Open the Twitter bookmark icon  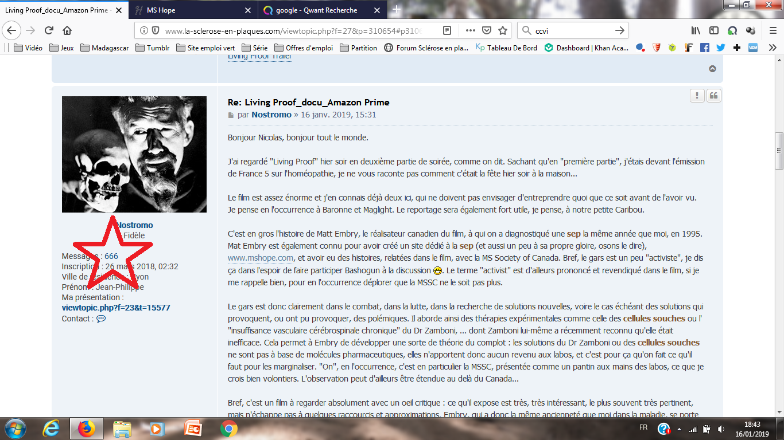tap(721, 48)
